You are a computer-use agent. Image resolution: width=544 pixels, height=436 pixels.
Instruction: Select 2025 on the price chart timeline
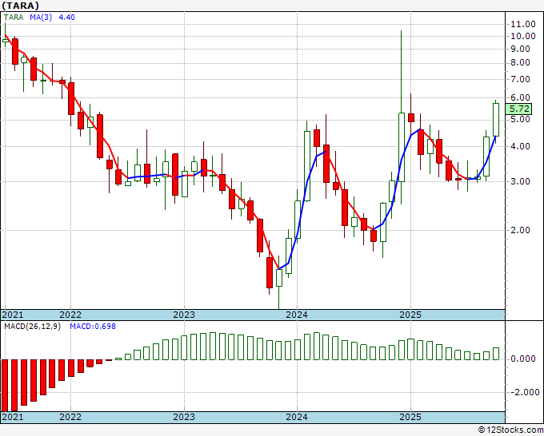tap(410, 315)
